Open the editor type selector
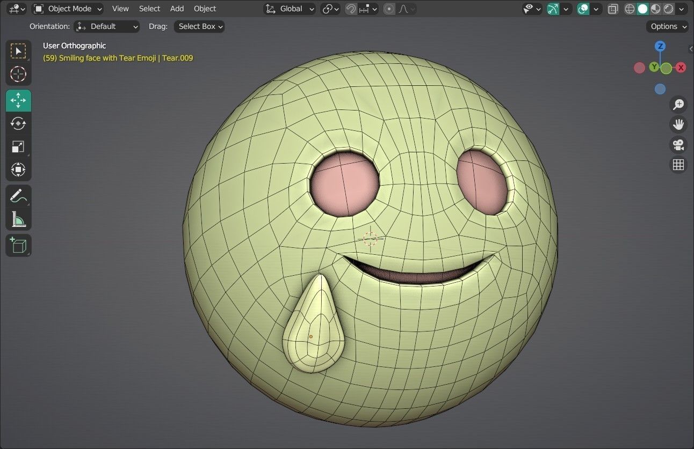 pyautogui.click(x=17, y=9)
